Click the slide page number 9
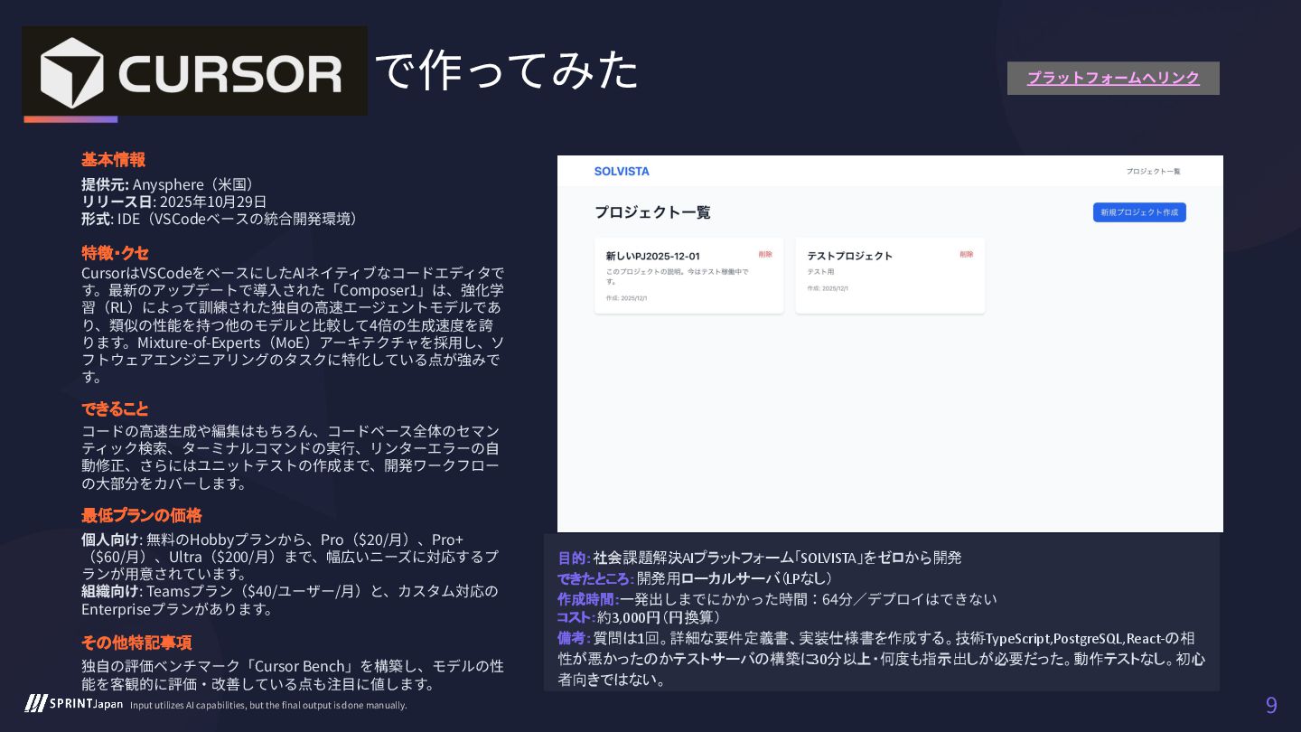Image resolution: width=1301 pixels, height=732 pixels. (x=1271, y=706)
